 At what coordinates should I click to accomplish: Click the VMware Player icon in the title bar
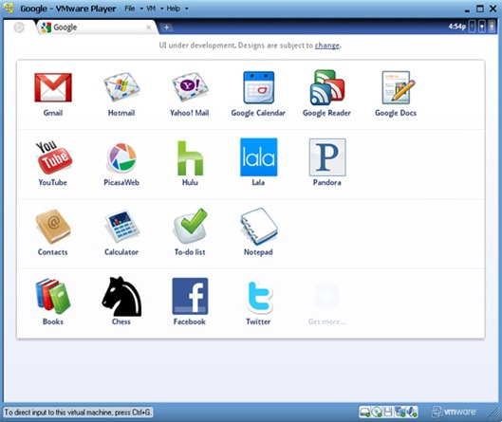tap(9, 9)
